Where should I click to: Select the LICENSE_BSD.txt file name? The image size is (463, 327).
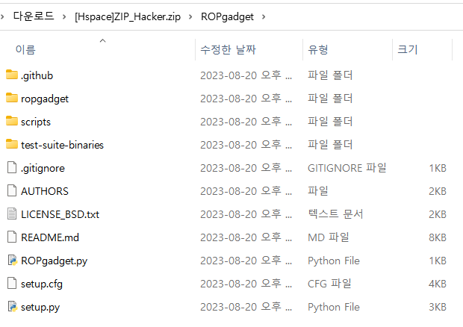[60, 214]
